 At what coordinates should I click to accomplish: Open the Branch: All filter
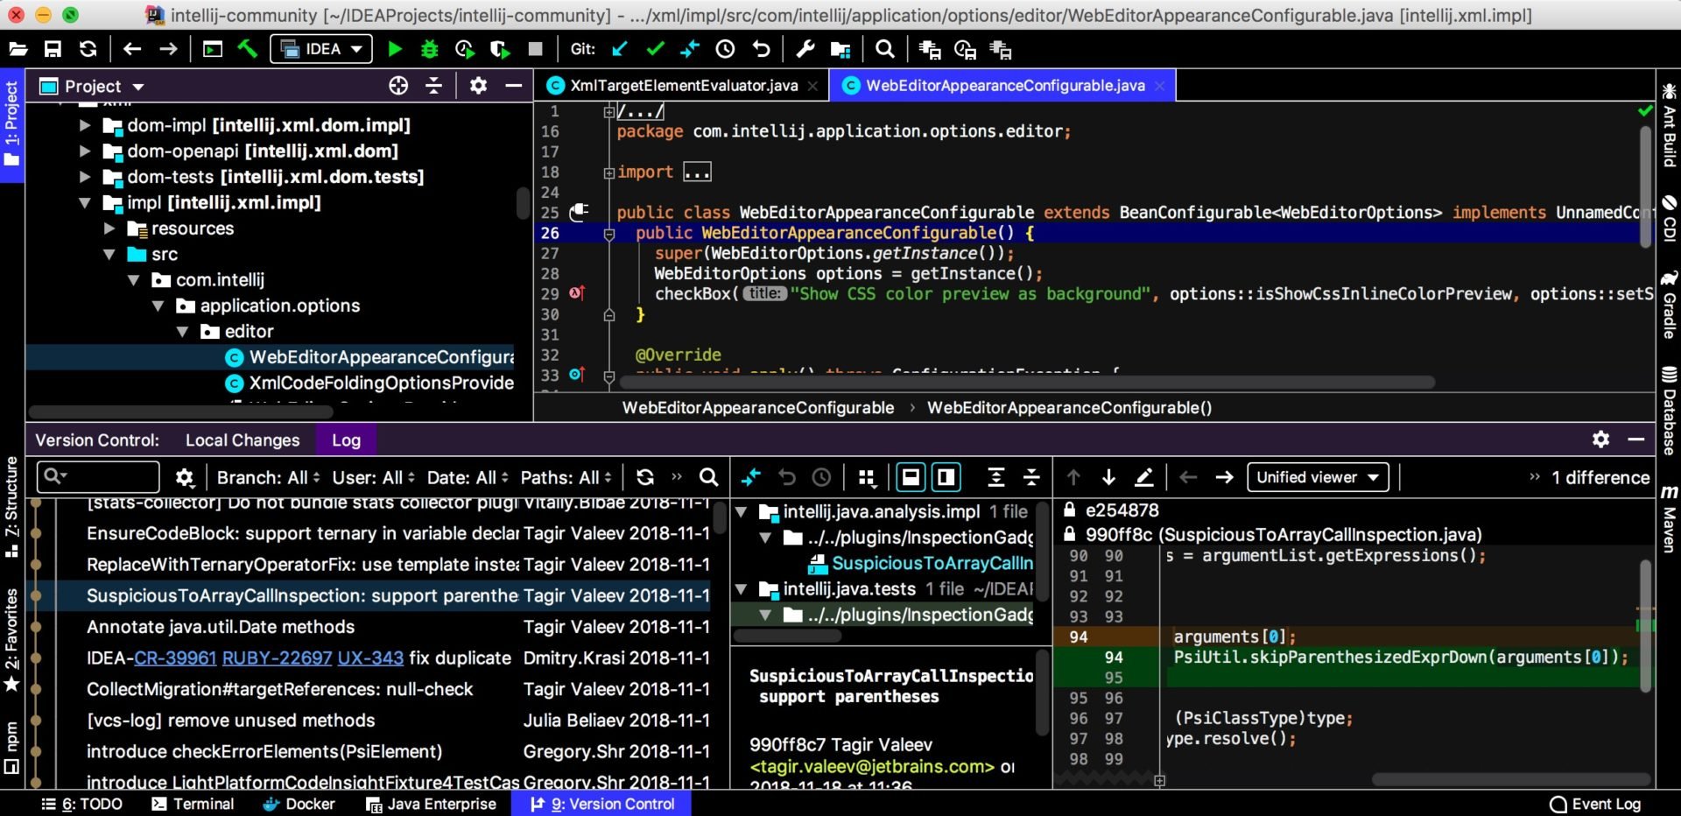coord(269,477)
